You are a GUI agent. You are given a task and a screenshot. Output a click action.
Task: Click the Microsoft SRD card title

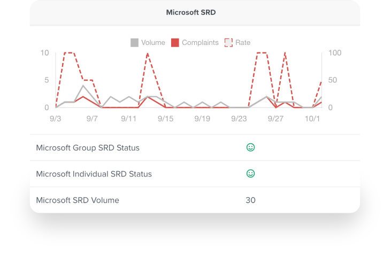click(191, 12)
